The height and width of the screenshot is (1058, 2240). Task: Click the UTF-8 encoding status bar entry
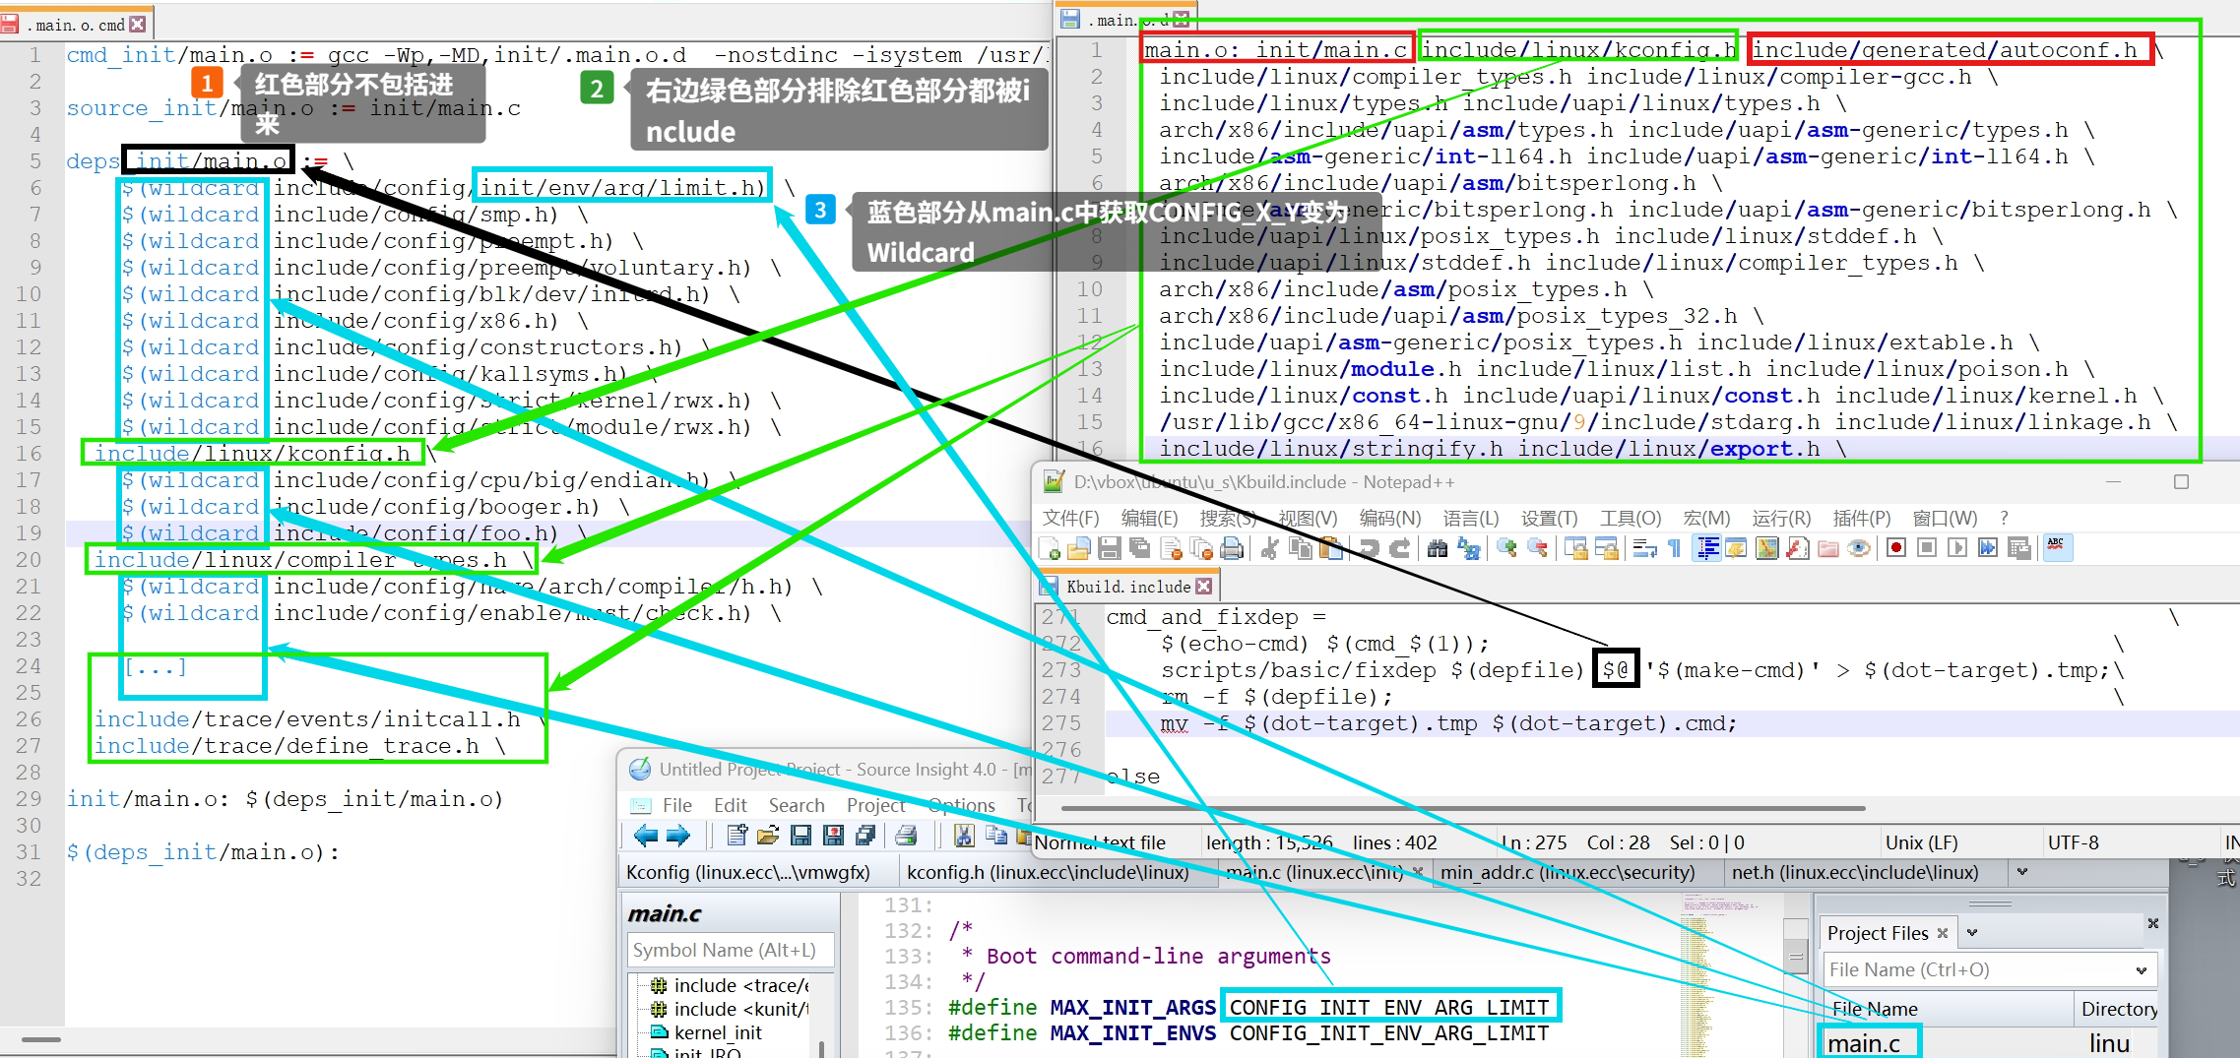pyautogui.click(x=2073, y=842)
